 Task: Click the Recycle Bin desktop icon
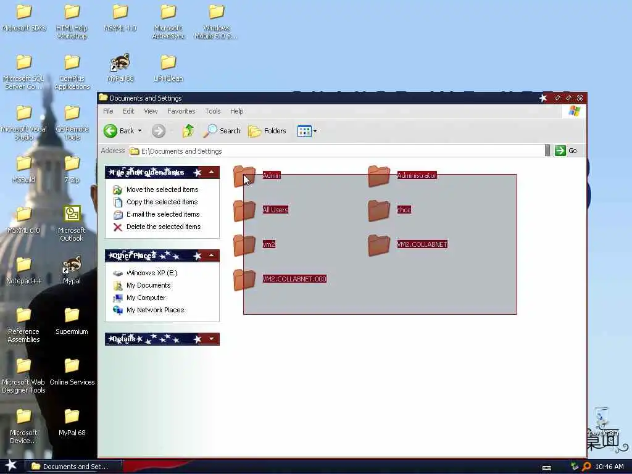[x=602, y=418]
